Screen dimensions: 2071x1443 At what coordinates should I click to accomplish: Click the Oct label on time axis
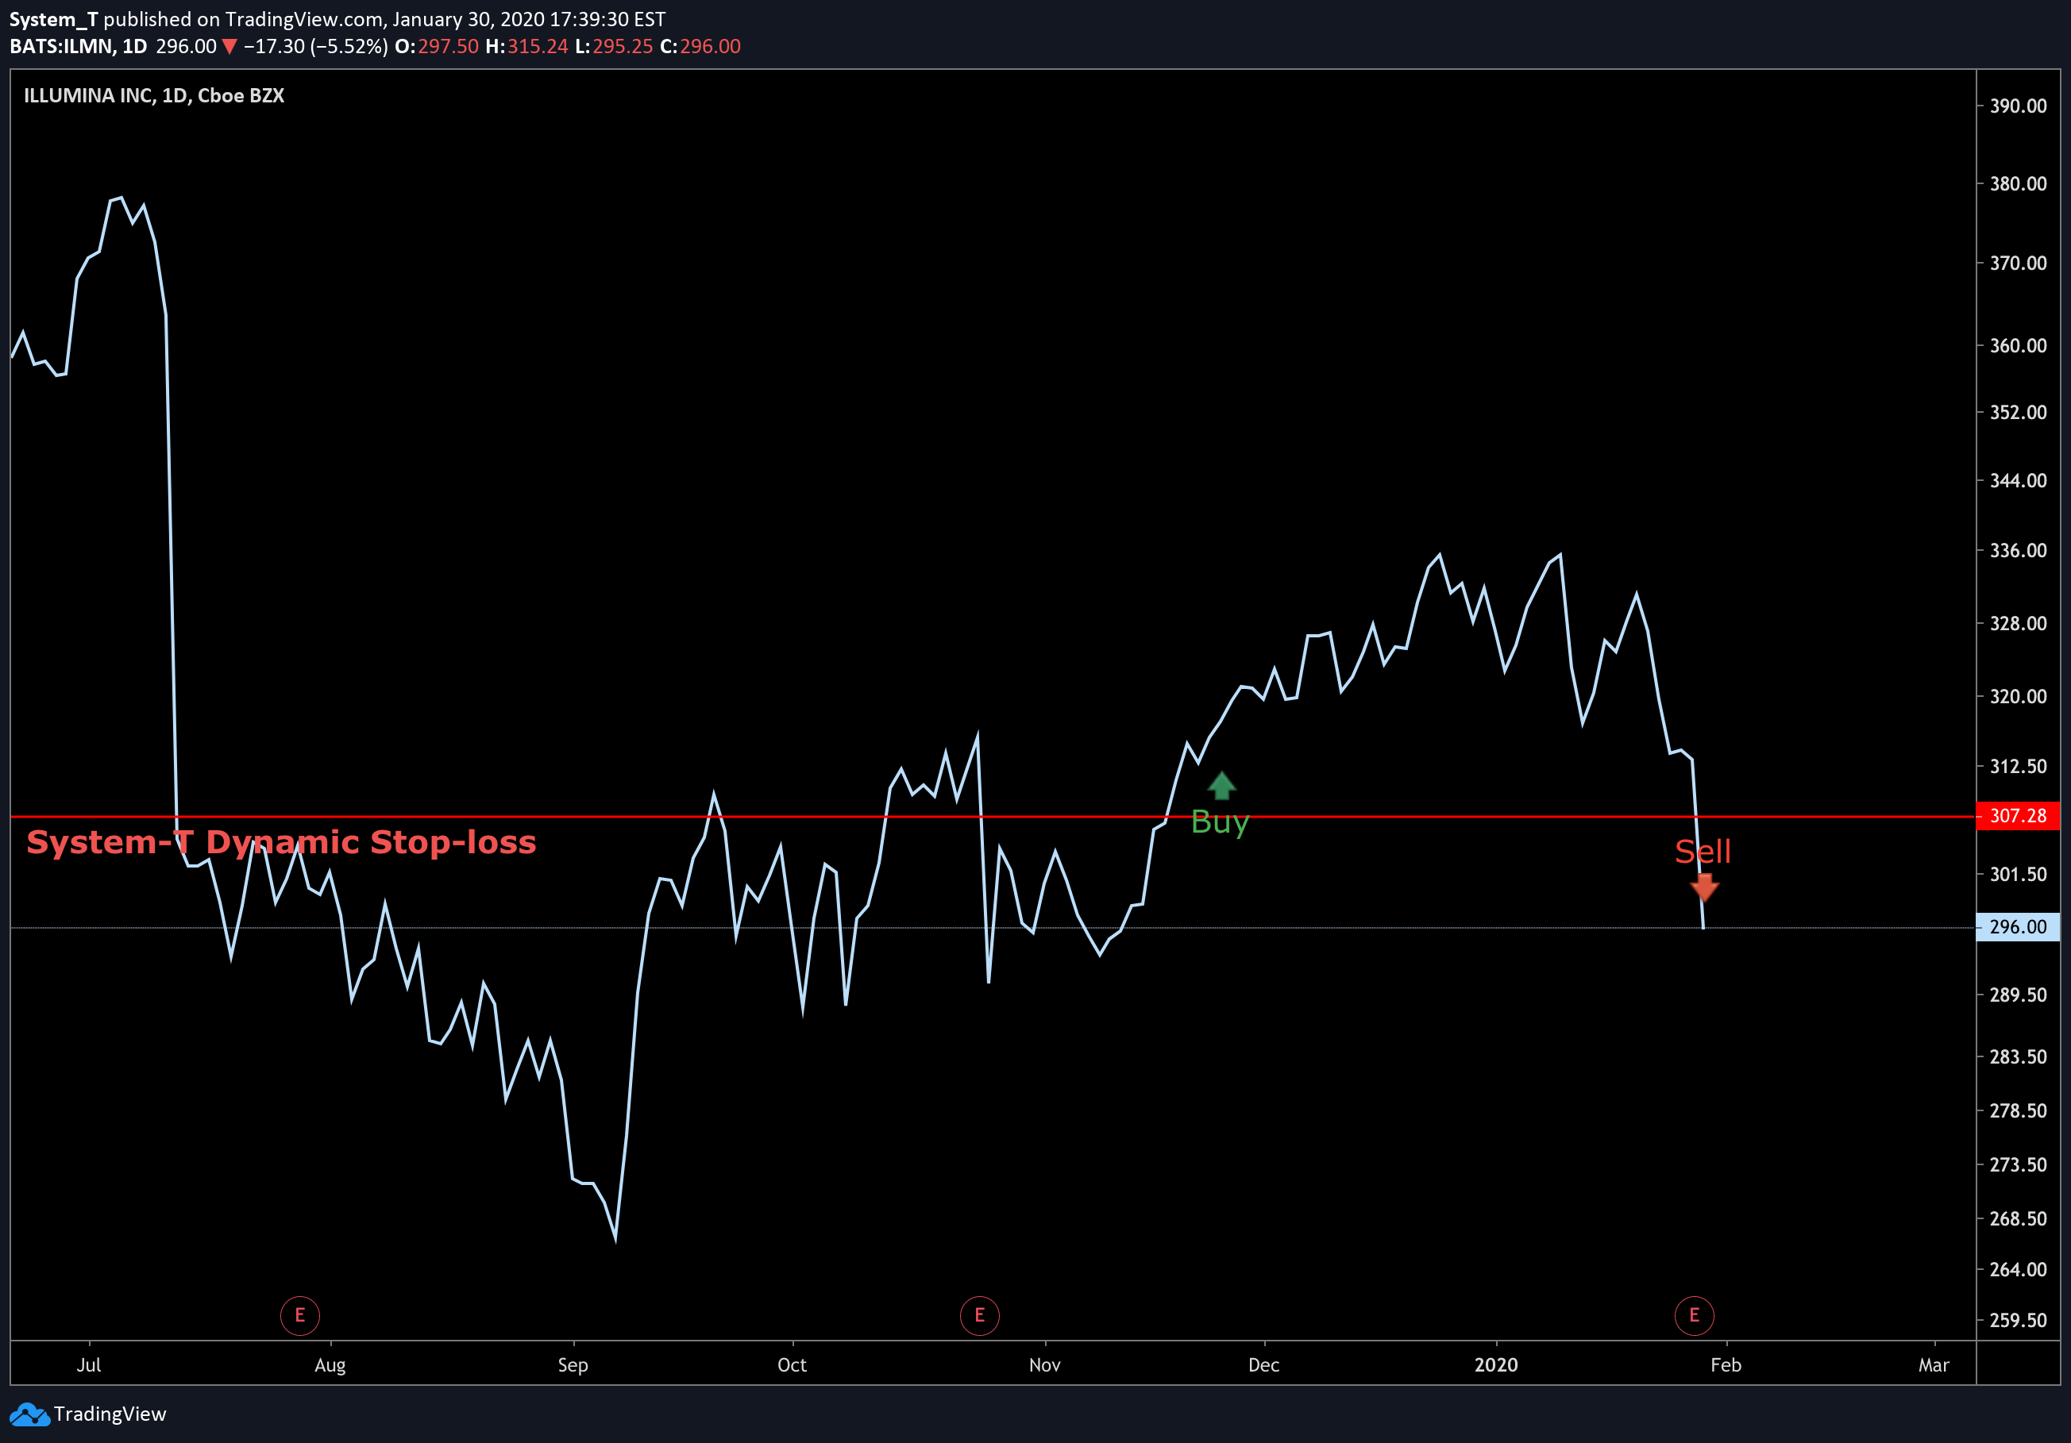click(x=792, y=1364)
